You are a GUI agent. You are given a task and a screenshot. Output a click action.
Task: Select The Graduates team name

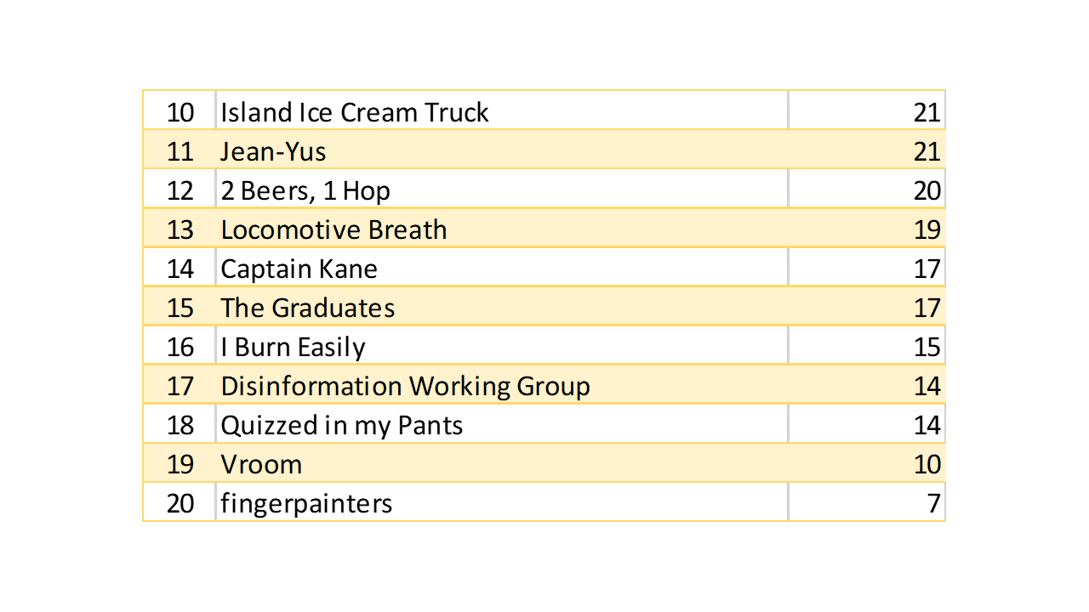(307, 308)
